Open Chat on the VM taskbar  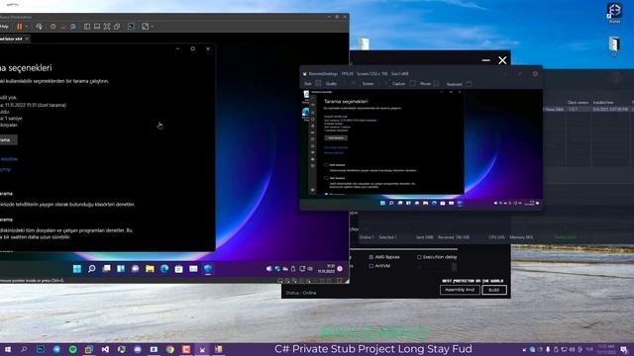coord(135,268)
